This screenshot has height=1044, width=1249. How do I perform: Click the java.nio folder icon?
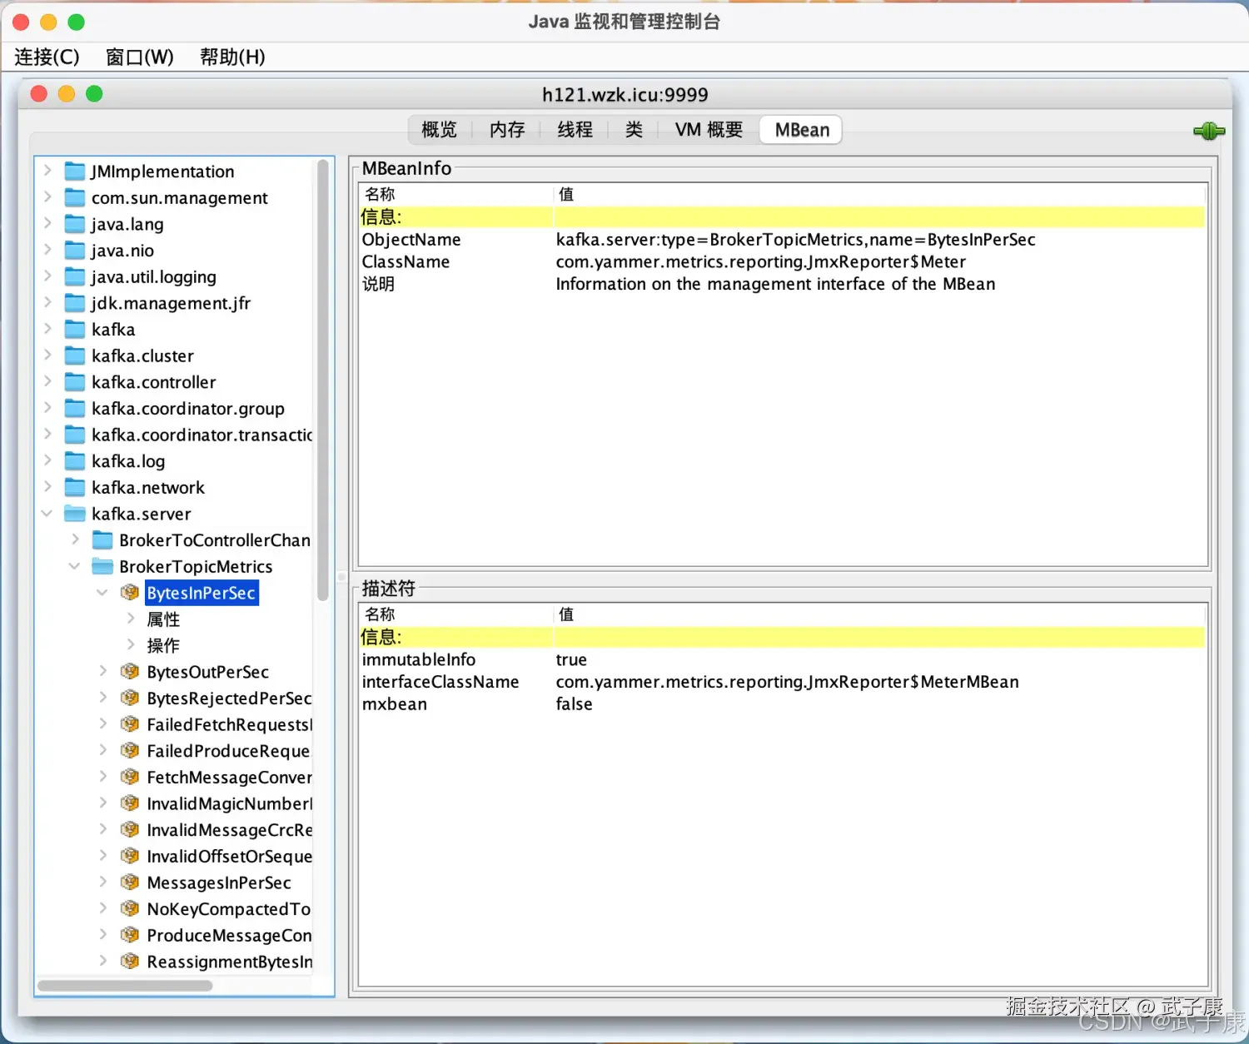pyautogui.click(x=75, y=251)
